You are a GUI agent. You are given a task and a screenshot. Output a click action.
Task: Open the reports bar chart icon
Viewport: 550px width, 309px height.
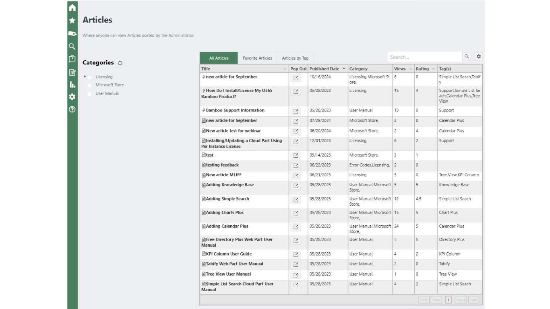point(72,84)
